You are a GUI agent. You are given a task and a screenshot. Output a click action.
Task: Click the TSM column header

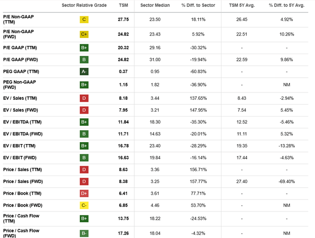pyautogui.click(x=124, y=5)
